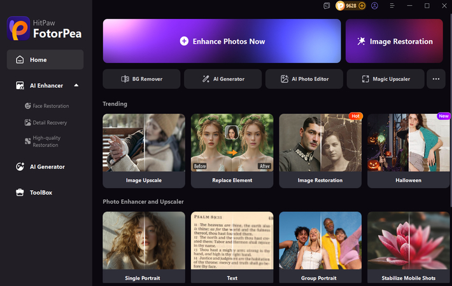
Task: Collapse the AI Enhancer section arrow
Action: click(76, 85)
